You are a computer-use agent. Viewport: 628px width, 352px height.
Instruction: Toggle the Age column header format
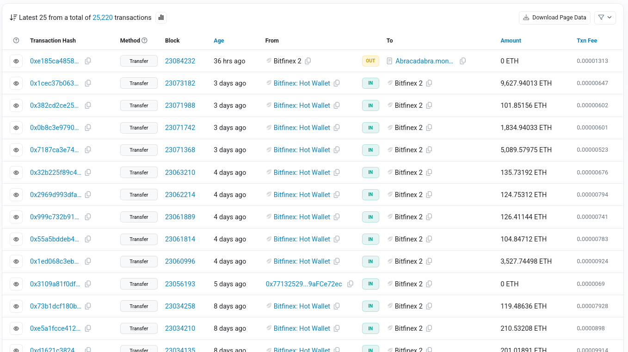point(219,41)
